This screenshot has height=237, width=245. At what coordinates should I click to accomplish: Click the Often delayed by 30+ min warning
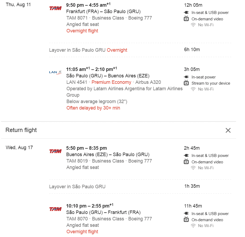pyautogui.click(x=93, y=108)
